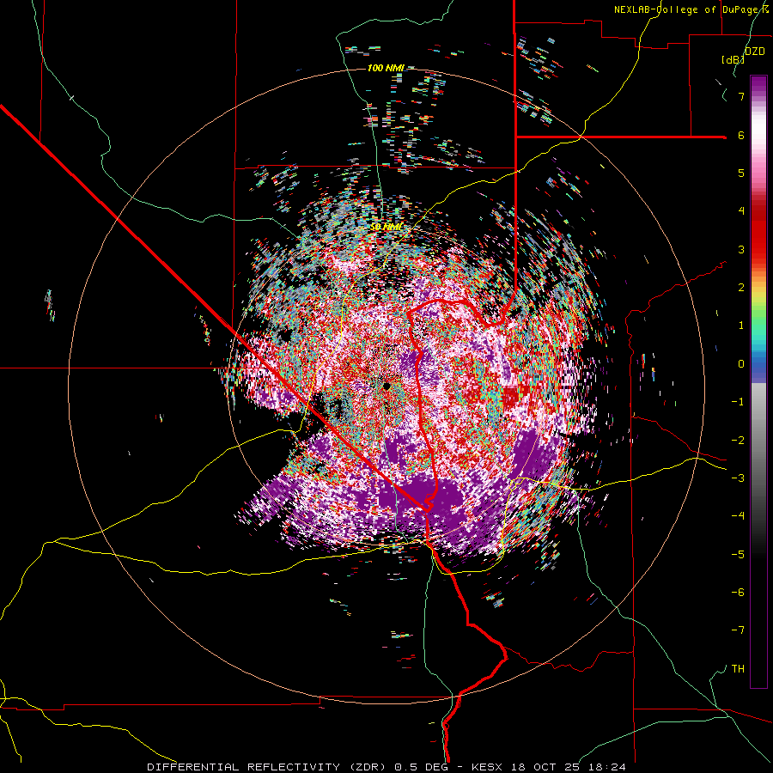Click the legend value -7
The height and width of the screenshot is (773, 773).
(738, 630)
